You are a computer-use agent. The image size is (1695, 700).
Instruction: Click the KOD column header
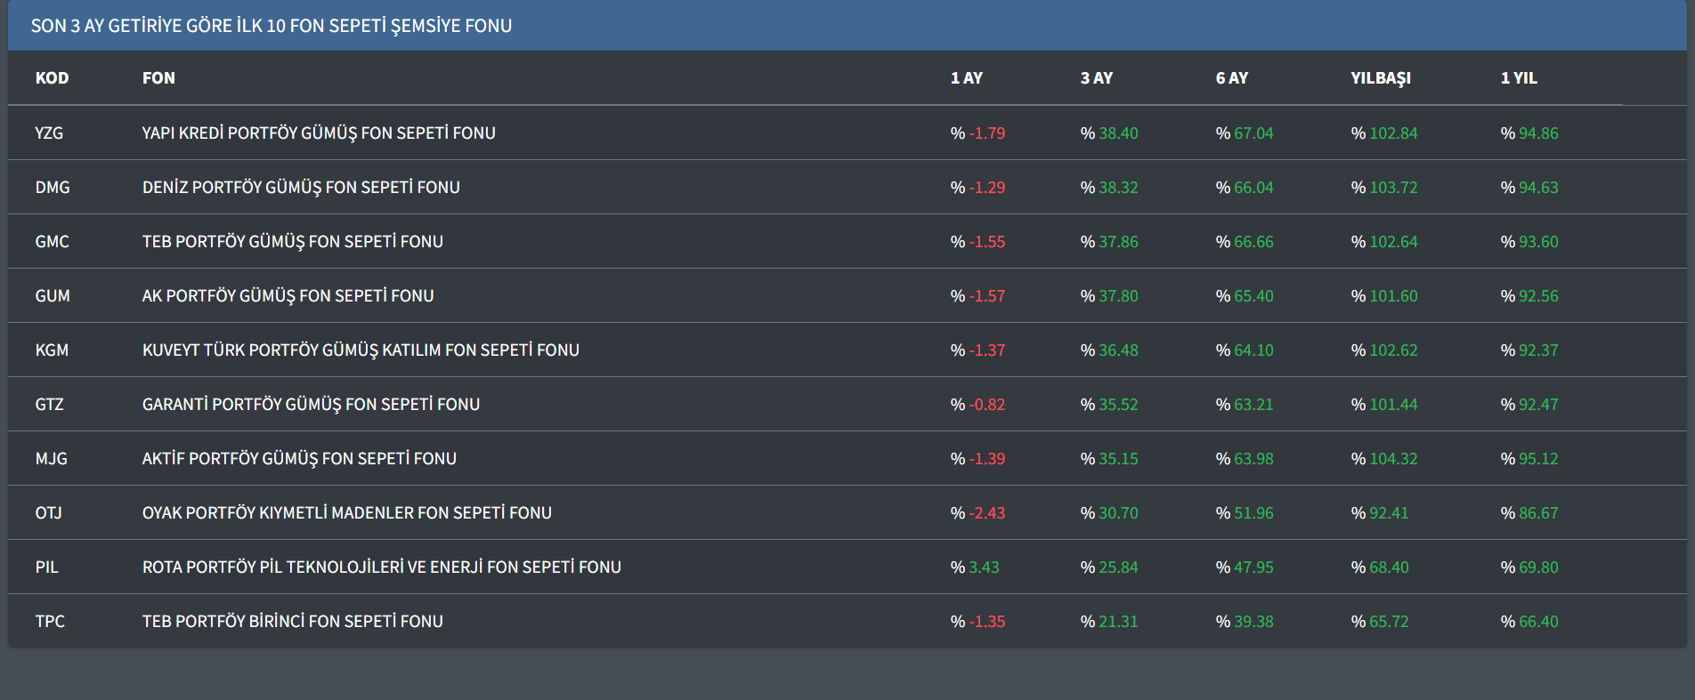pyautogui.click(x=52, y=78)
